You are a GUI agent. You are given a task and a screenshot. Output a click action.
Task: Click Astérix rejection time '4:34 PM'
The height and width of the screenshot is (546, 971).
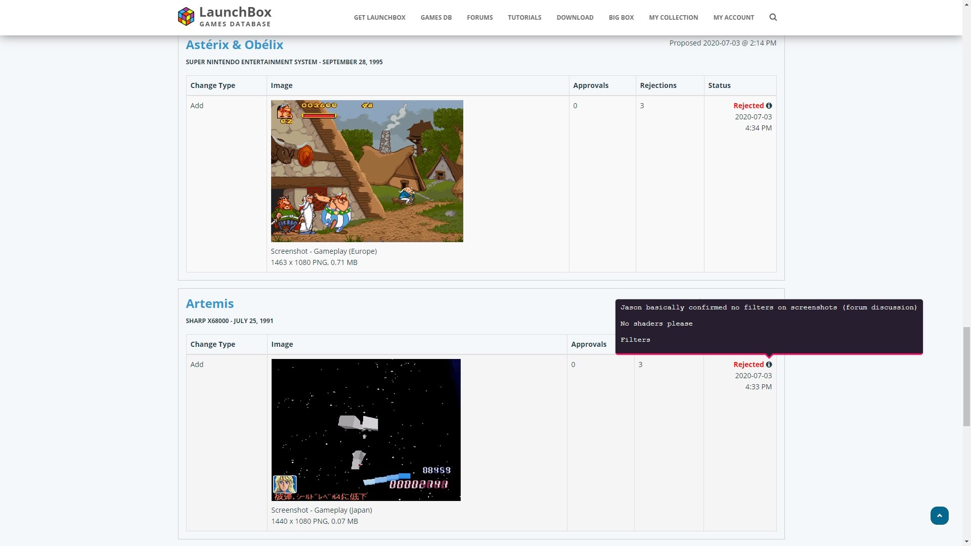point(758,128)
